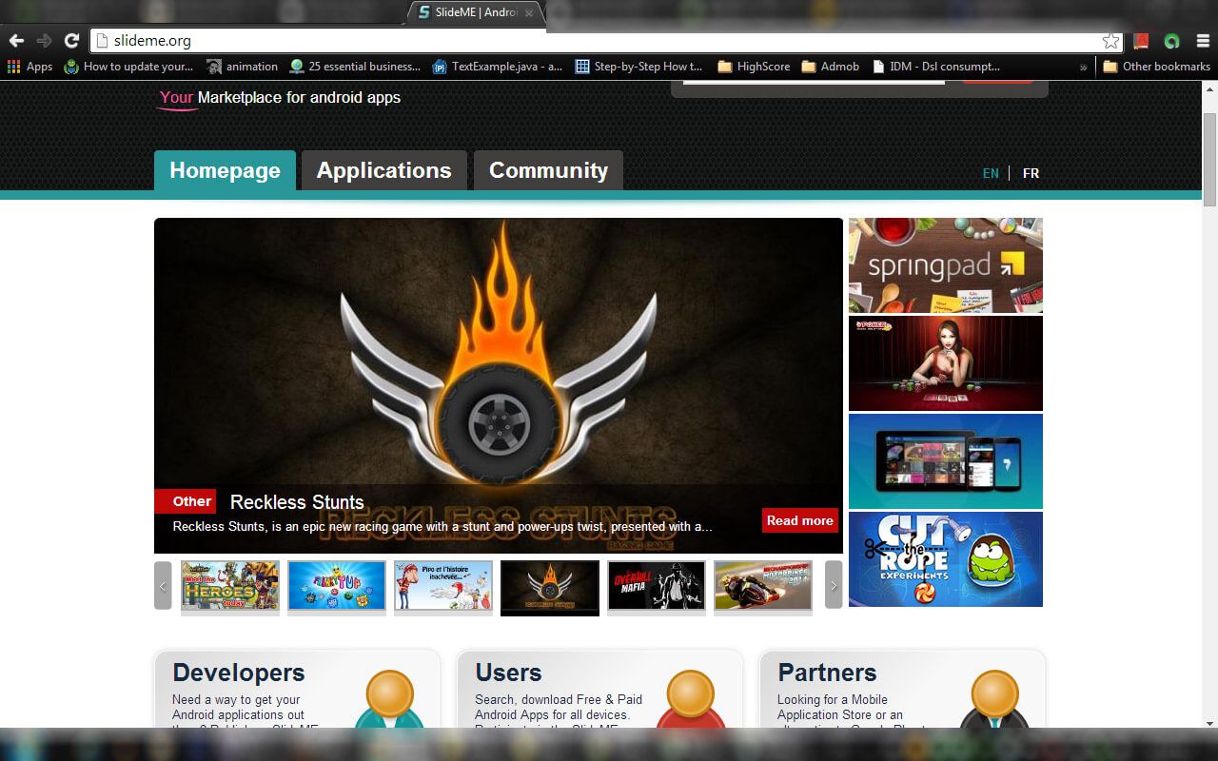Expand hidden bookmarks overflow chevron
1218x761 pixels.
(1083, 67)
